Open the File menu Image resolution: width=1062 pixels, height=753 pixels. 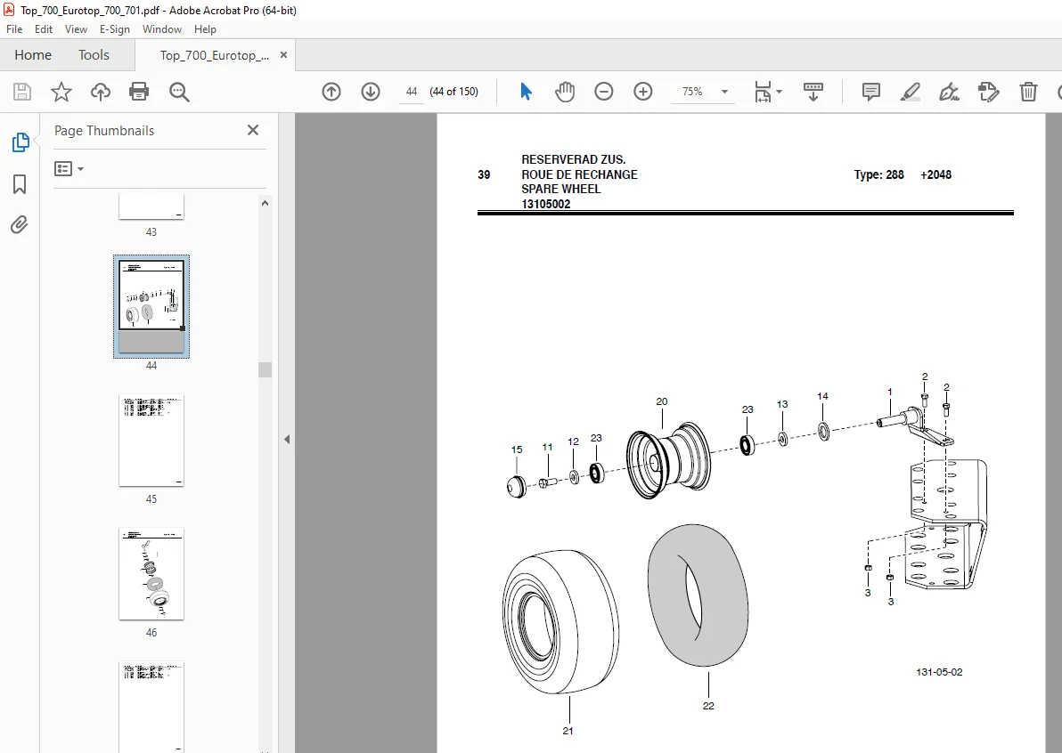[14, 29]
